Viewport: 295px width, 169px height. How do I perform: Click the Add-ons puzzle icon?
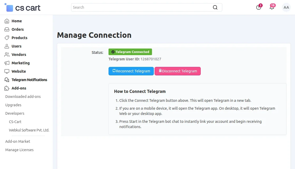click(x=7, y=88)
